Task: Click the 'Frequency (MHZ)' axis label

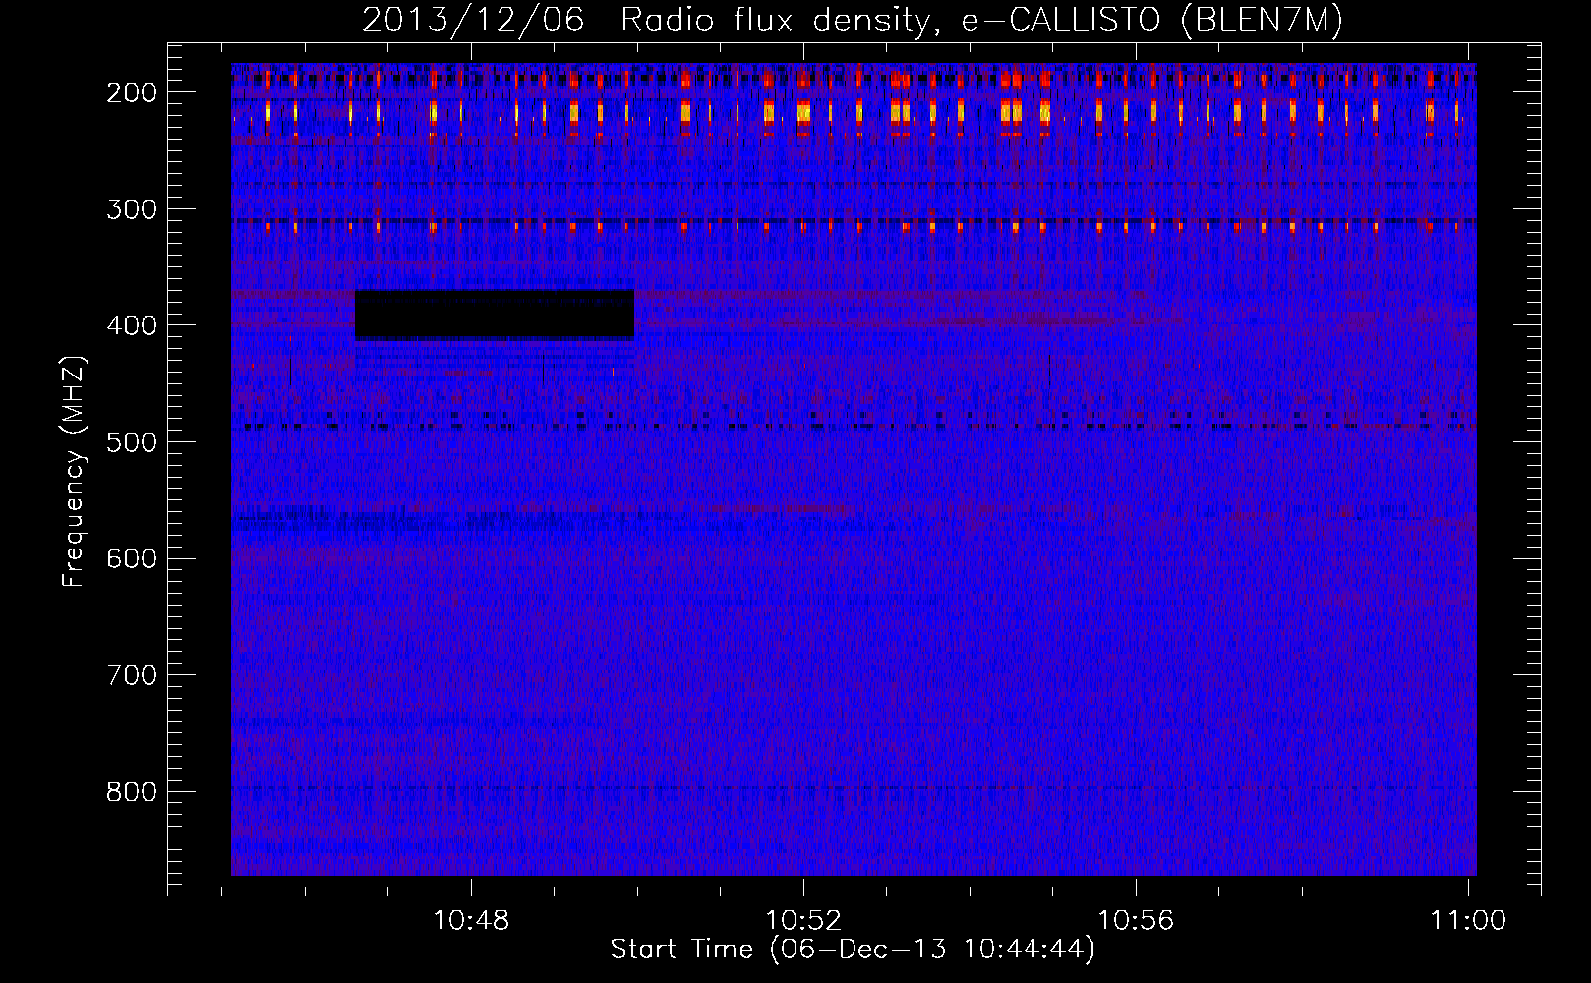Action: pyautogui.click(x=74, y=471)
